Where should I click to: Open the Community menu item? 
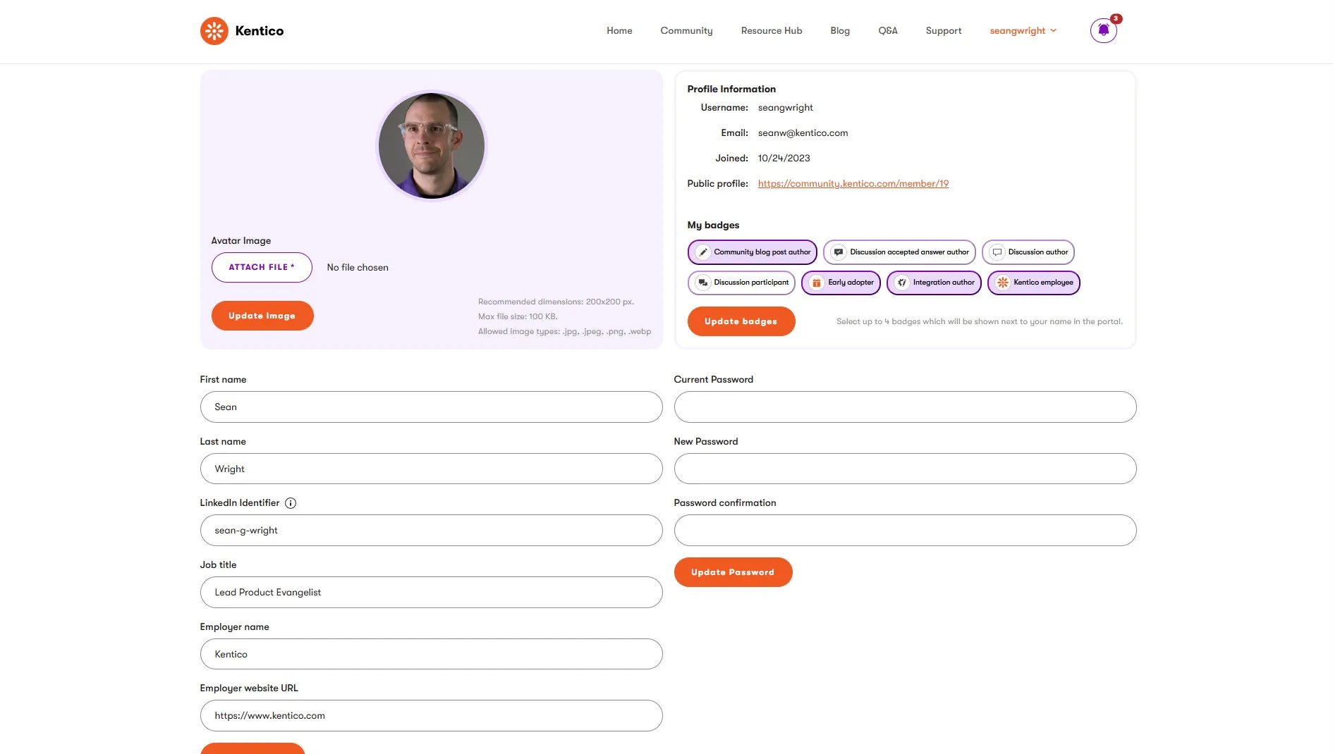click(x=686, y=31)
